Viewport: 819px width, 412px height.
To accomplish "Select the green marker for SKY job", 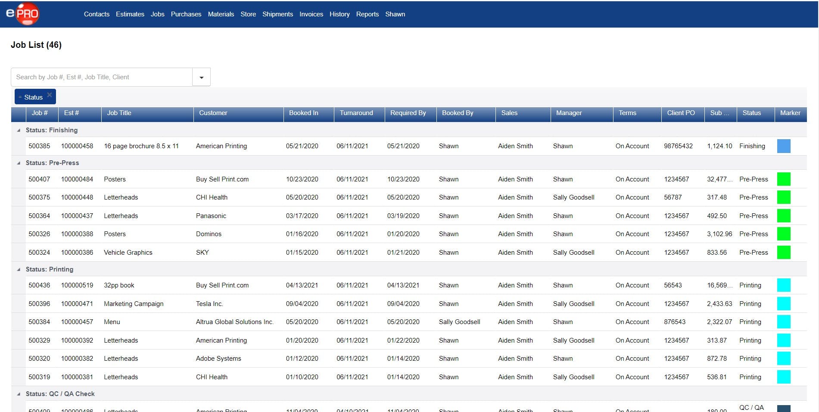I will pos(783,253).
